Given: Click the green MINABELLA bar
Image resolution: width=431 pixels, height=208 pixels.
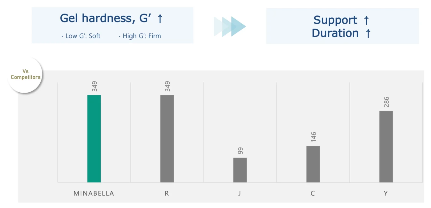Looking at the screenshot, I should click(94, 138).
